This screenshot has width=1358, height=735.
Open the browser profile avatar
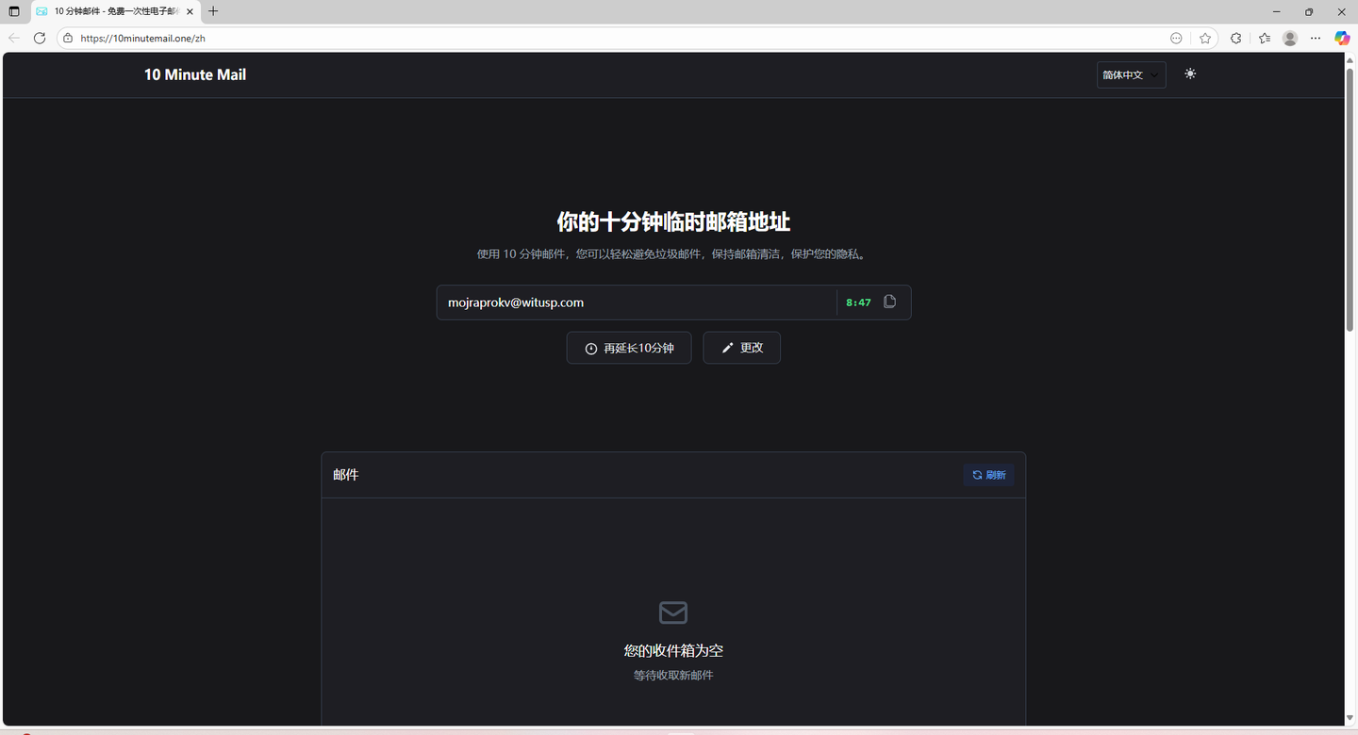[1290, 38]
